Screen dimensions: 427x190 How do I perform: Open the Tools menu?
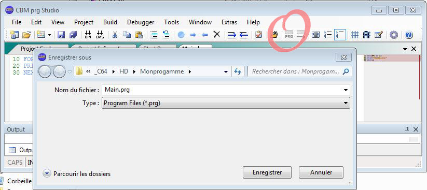point(171,22)
